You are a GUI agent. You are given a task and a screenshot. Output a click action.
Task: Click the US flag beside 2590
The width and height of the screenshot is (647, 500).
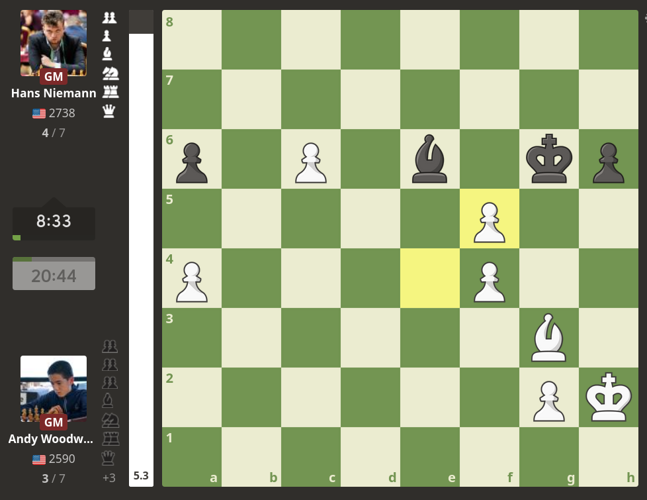[x=39, y=459]
